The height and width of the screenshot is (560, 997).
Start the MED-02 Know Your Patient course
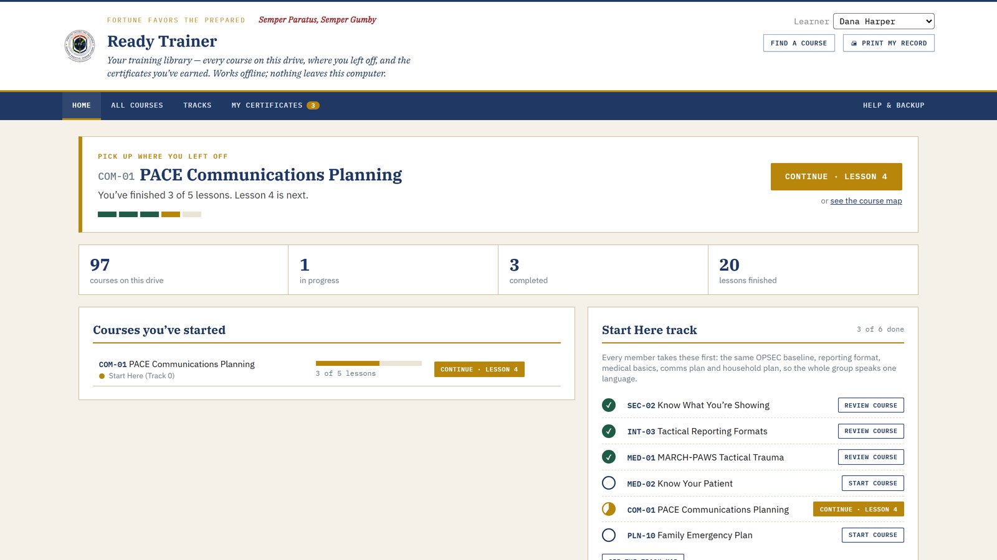[872, 483]
